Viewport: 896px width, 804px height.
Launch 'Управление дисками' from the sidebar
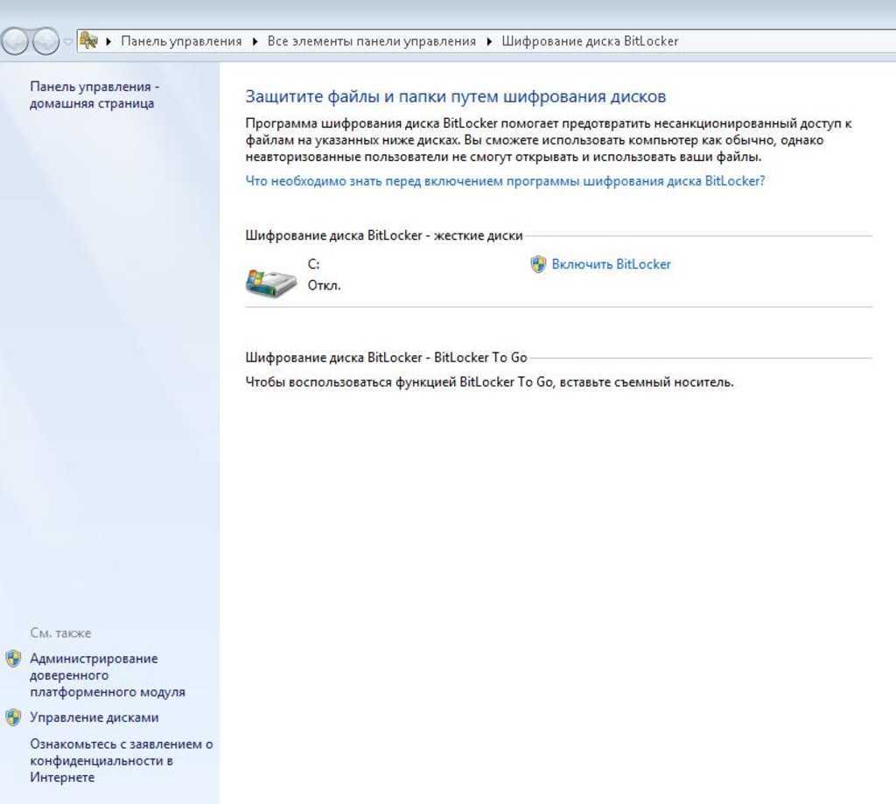pos(94,717)
